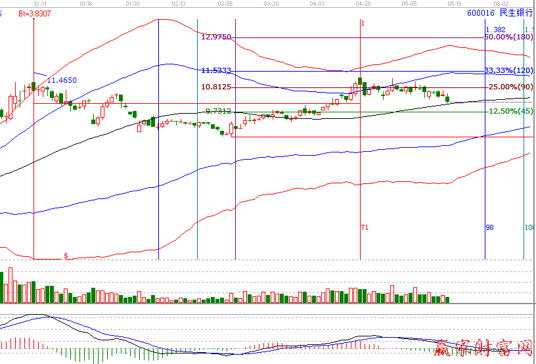Viewport: 536px width, 364px height.
Task: Select the 10.8125 price label
Action: click(216, 87)
